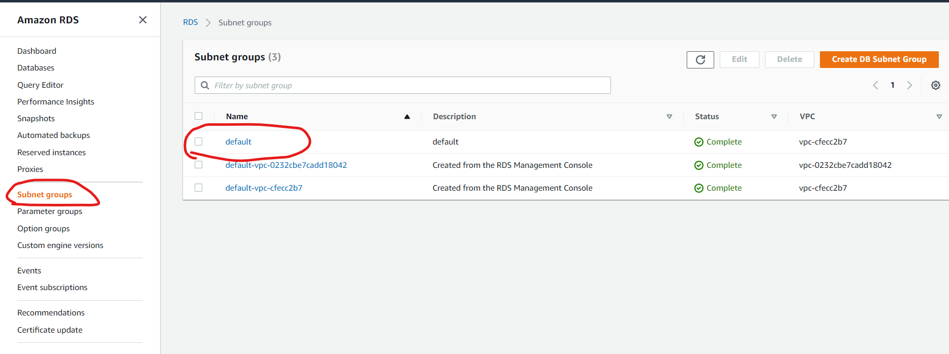Click Complete status icon for default
Screen dimensions: 949x354
(x=699, y=142)
